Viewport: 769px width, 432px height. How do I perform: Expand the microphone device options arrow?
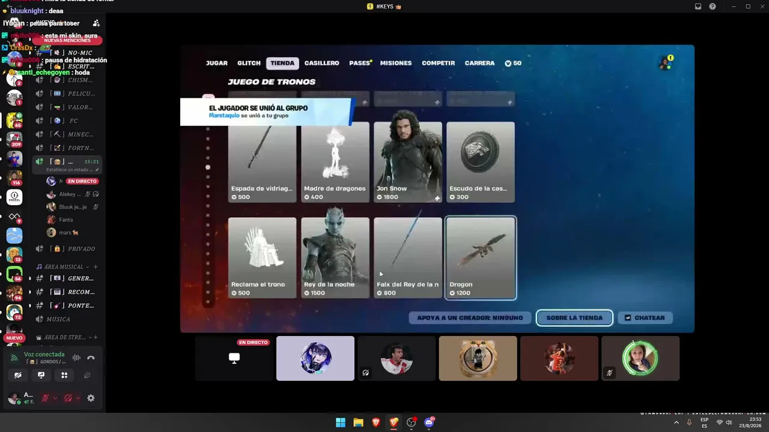point(55,398)
